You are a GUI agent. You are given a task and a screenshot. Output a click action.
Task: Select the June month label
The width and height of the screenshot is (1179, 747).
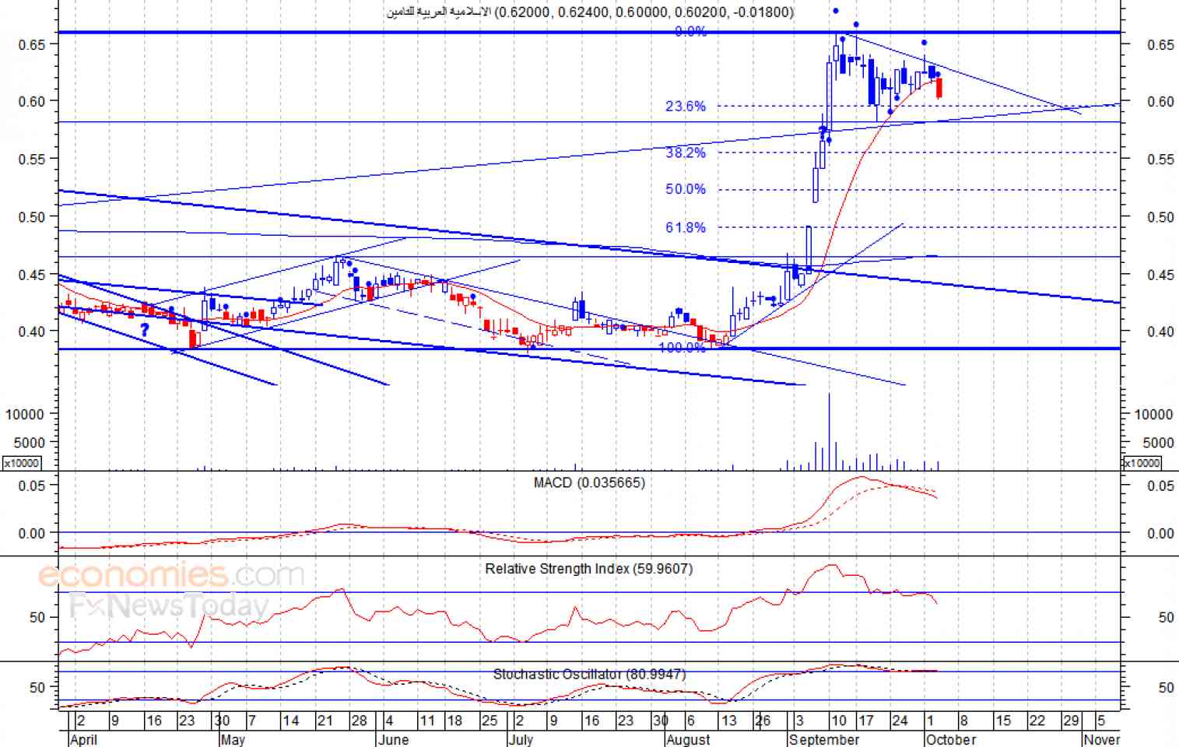(x=393, y=739)
